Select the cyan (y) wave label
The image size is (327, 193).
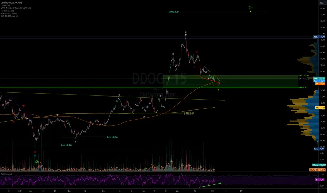[35, 156]
